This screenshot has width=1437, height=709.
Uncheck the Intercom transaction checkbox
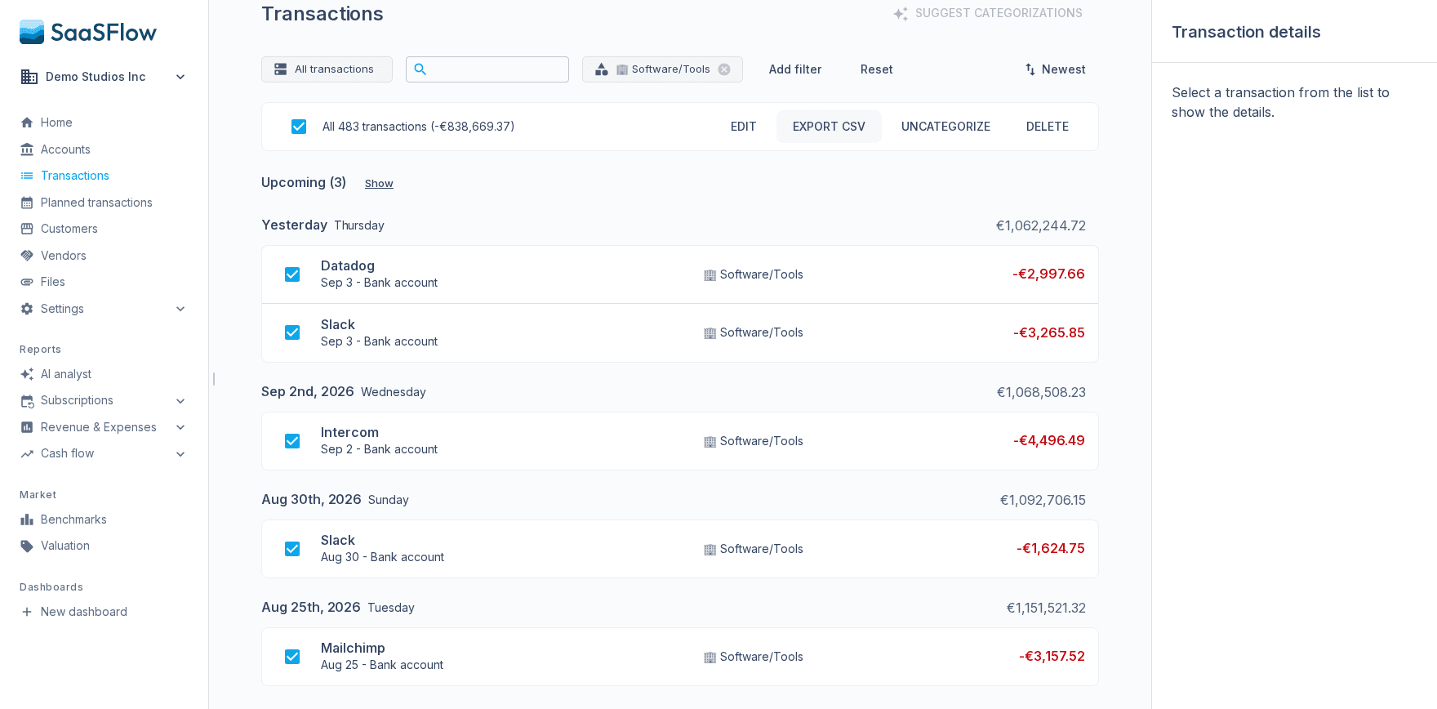(x=292, y=441)
